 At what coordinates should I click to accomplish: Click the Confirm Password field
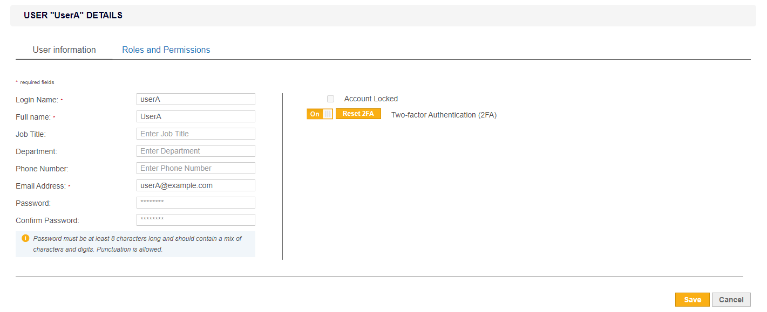[x=195, y=219]
